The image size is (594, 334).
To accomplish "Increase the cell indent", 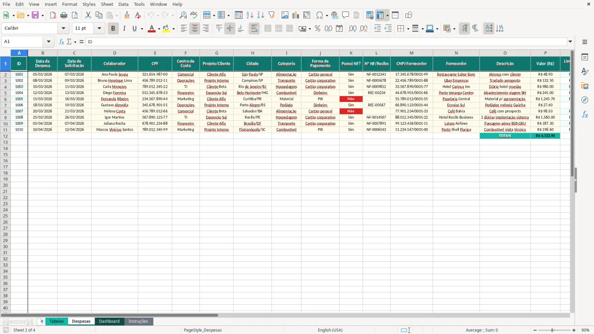I will pos(377,29).
